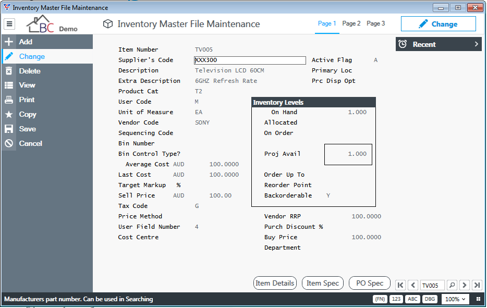Viewport: 487px width, 308px height.
Task: Select Save in the sidebar menu
Action: (x=47, y=129)
